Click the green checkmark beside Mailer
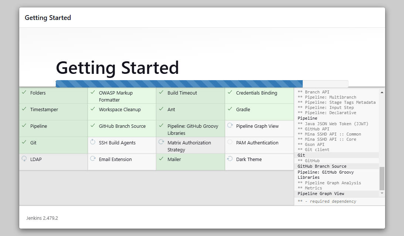 click(x=161, y=159)
